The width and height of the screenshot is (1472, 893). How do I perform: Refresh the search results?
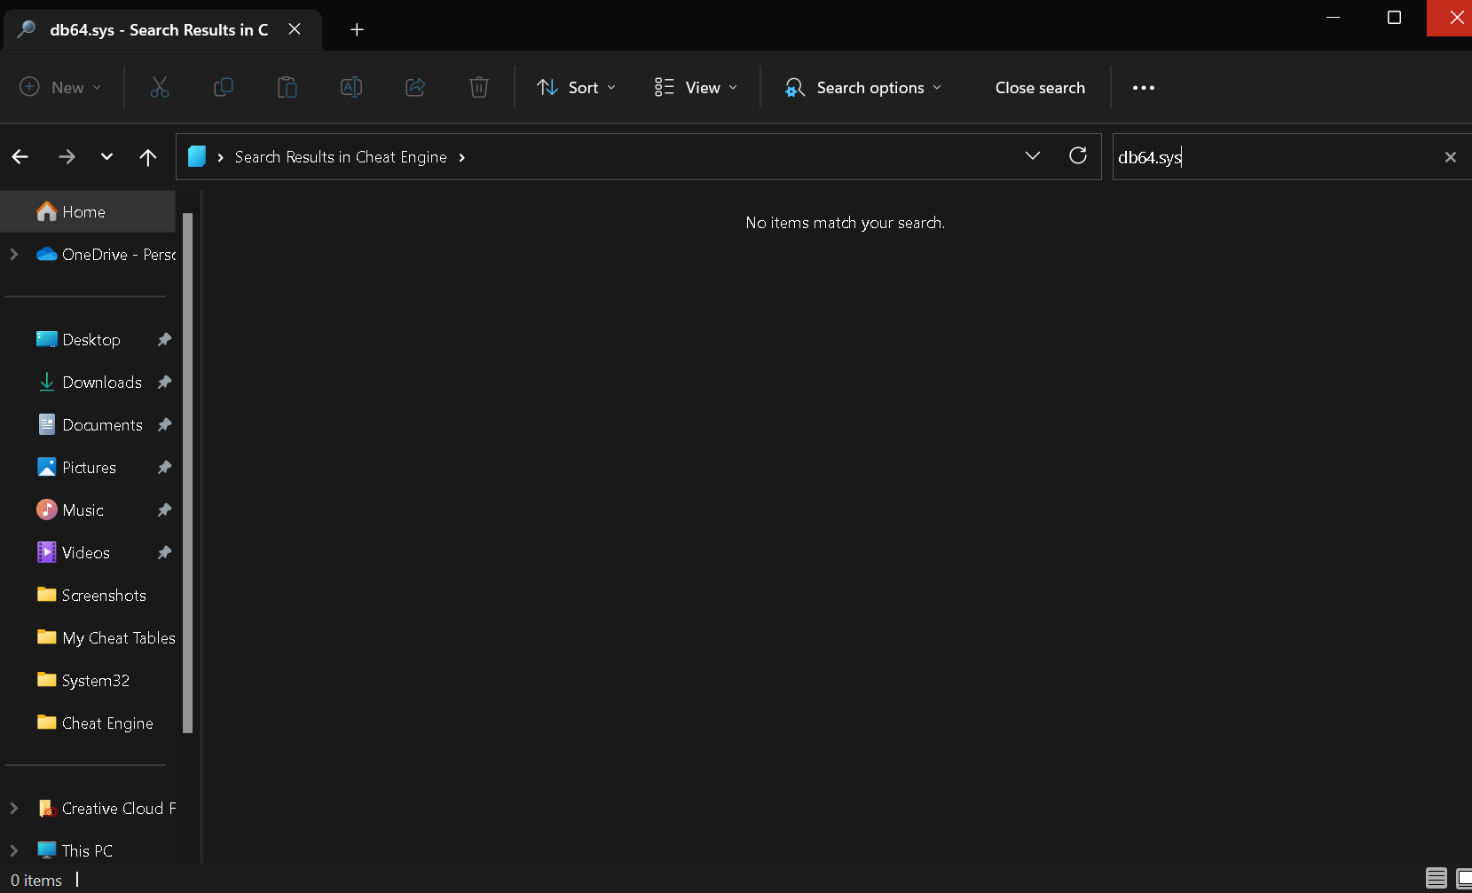pos(1078,156)
